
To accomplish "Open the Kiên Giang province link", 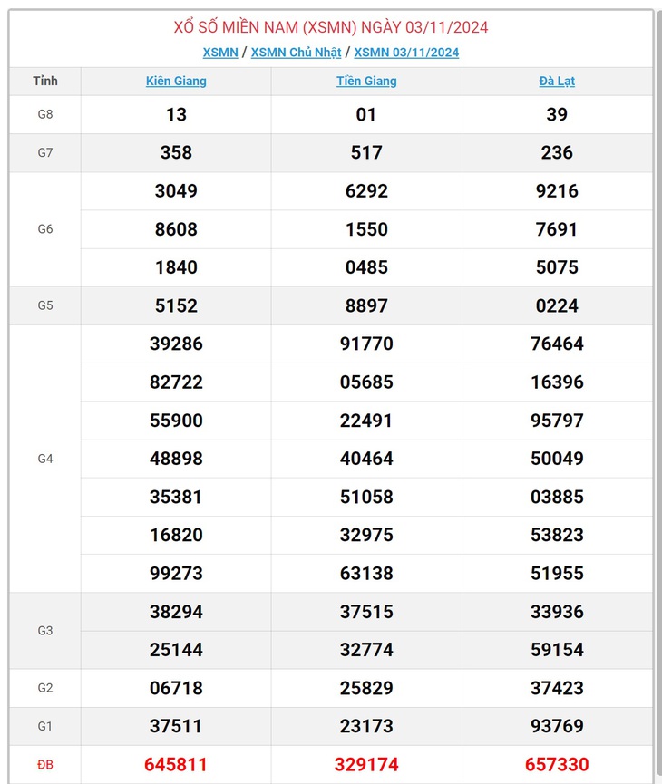I will pos(176,81).
